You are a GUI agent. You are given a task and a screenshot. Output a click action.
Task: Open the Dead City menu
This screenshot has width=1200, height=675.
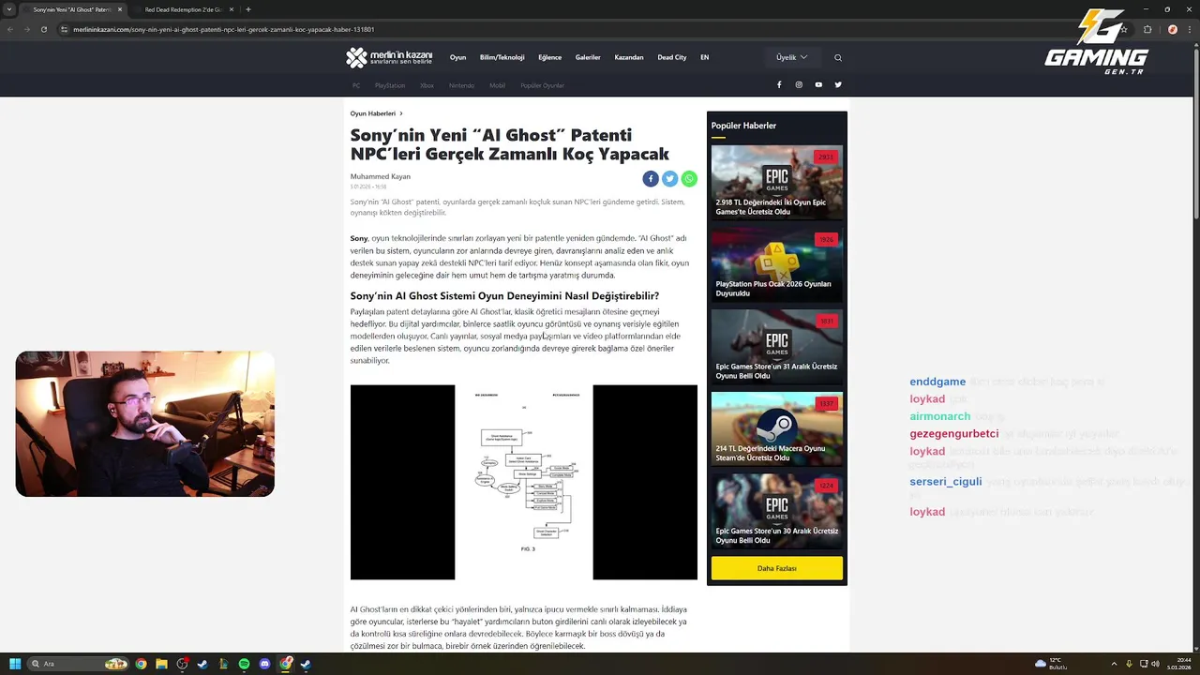672,57
